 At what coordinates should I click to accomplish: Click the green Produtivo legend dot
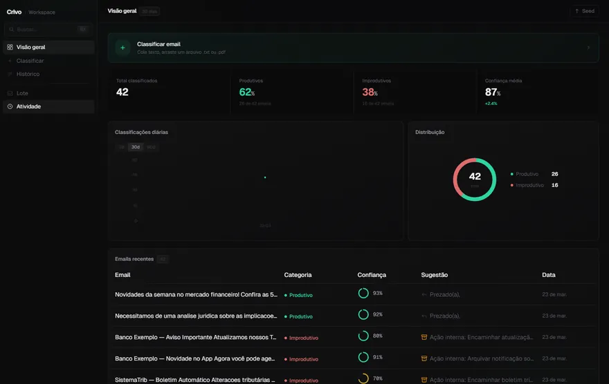512,174
